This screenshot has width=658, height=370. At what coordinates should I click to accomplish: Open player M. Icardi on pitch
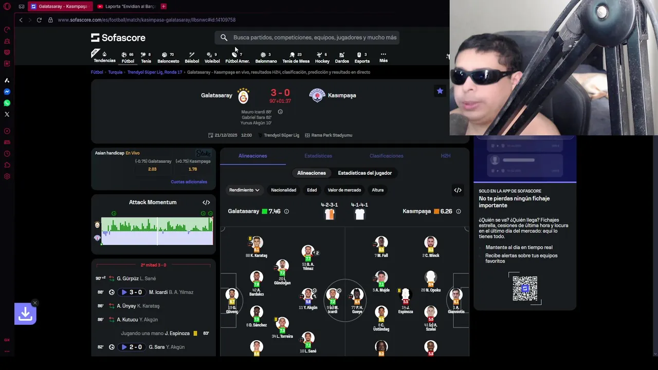point(333,301)
